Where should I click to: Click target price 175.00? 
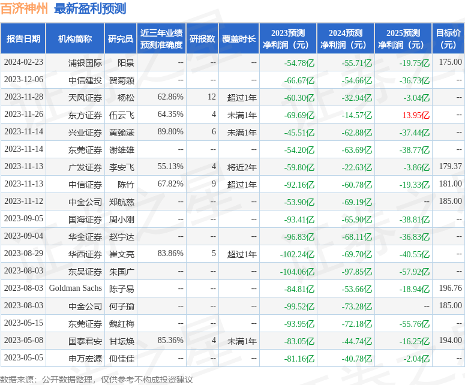[x=450, y=62]
